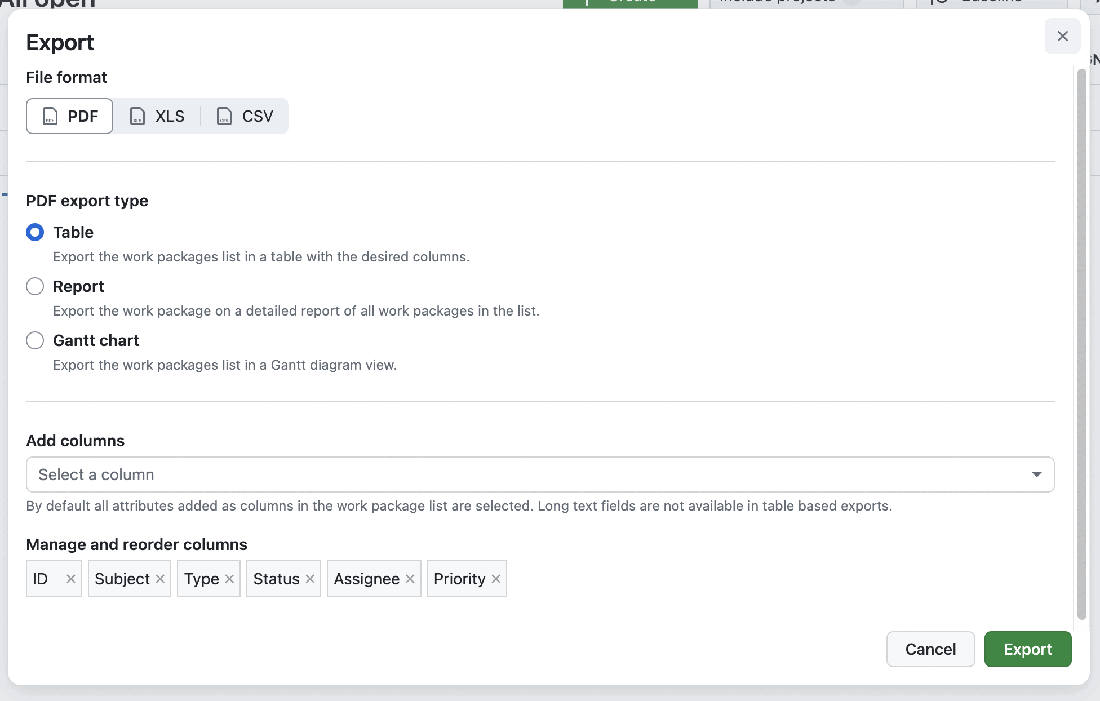Dismiss the dialog via Cancel
This screenshot has height=701, width=1100.
pos(930,649)
